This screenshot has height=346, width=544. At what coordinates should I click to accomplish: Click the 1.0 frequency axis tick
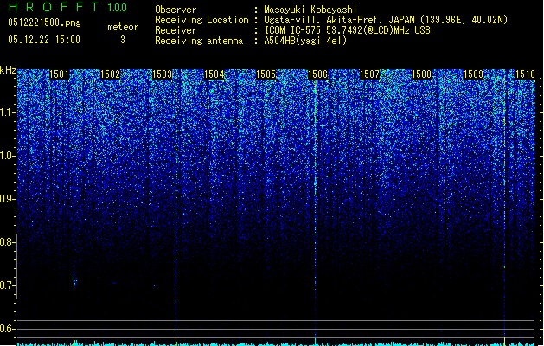tap(8, 156)
